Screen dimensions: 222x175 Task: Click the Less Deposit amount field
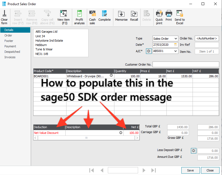208,151
